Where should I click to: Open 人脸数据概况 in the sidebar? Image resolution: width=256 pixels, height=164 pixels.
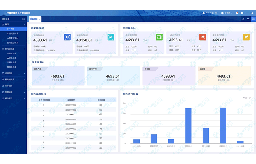12,38
